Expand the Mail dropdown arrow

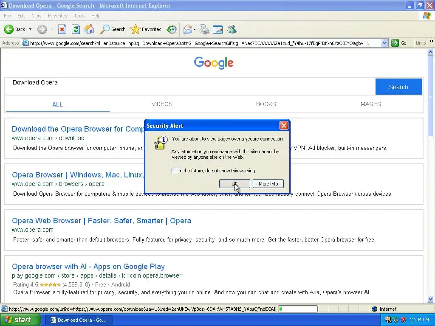coord(195,29)
